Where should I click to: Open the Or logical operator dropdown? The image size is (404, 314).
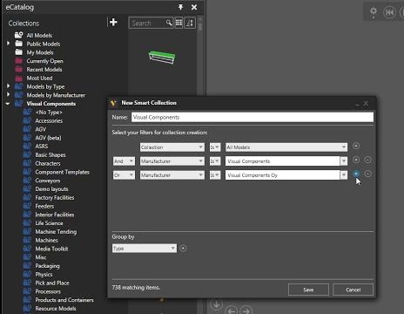coord(124,175)
